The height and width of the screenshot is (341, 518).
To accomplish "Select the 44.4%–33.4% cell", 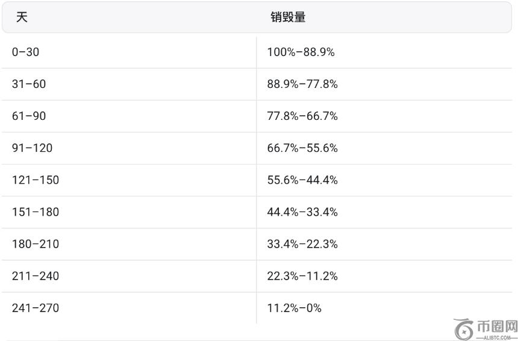I will (x=302, y=212).
